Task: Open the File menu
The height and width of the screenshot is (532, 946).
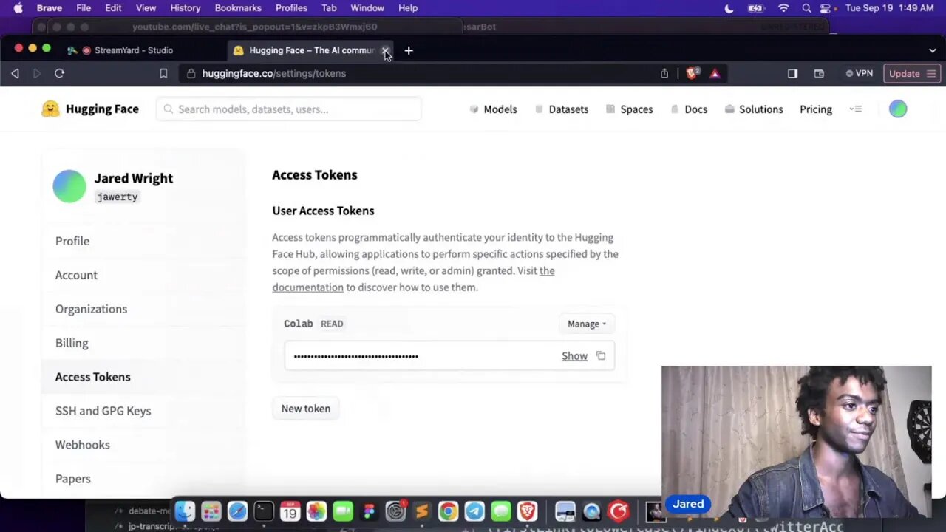Action: (x=84, y=8)
